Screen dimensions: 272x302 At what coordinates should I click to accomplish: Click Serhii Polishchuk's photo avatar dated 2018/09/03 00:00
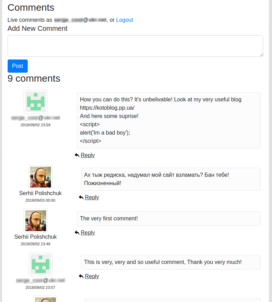(x=41, y=177)
